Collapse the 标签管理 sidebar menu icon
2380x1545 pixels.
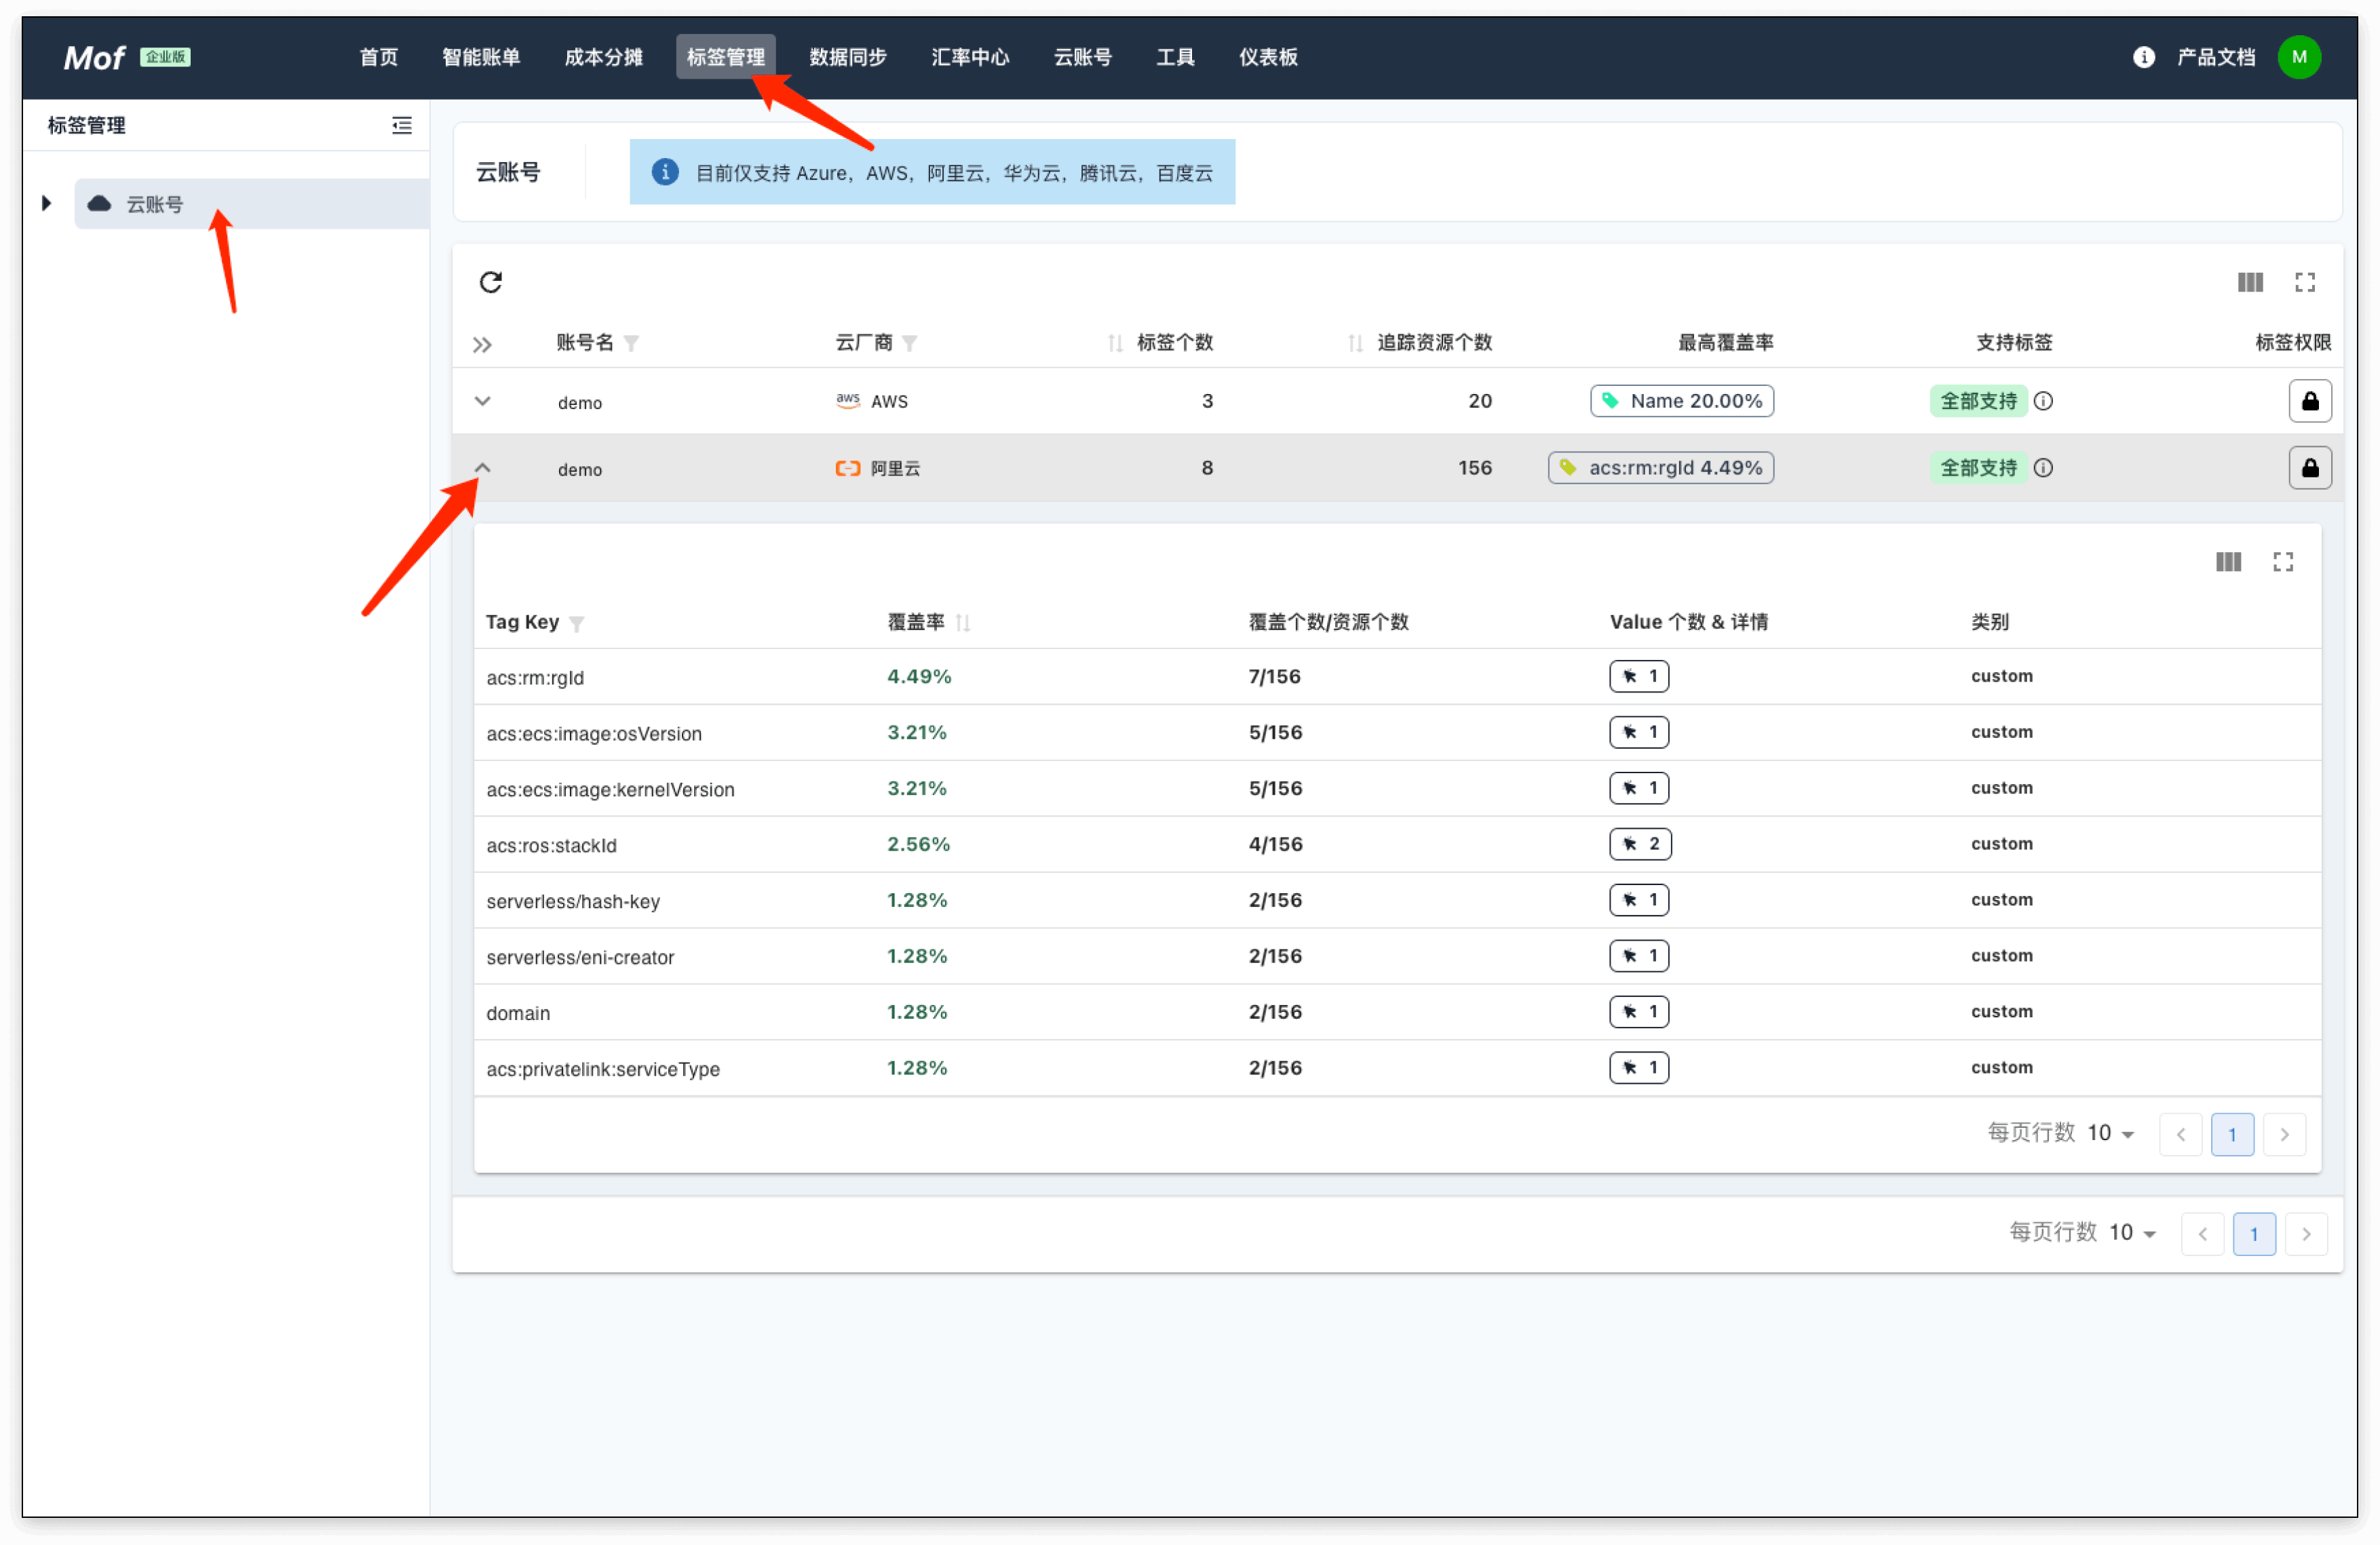pos(402,125)
